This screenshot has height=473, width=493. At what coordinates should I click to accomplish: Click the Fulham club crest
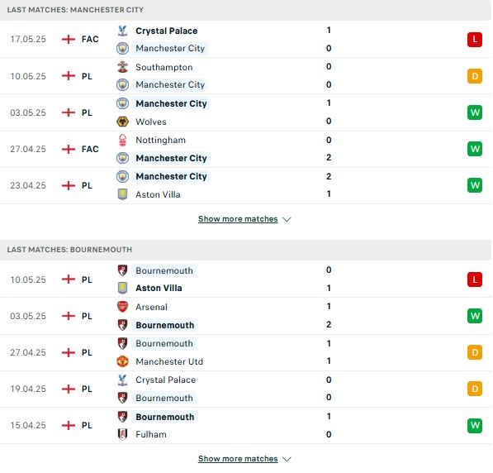[x=122, y=434]
